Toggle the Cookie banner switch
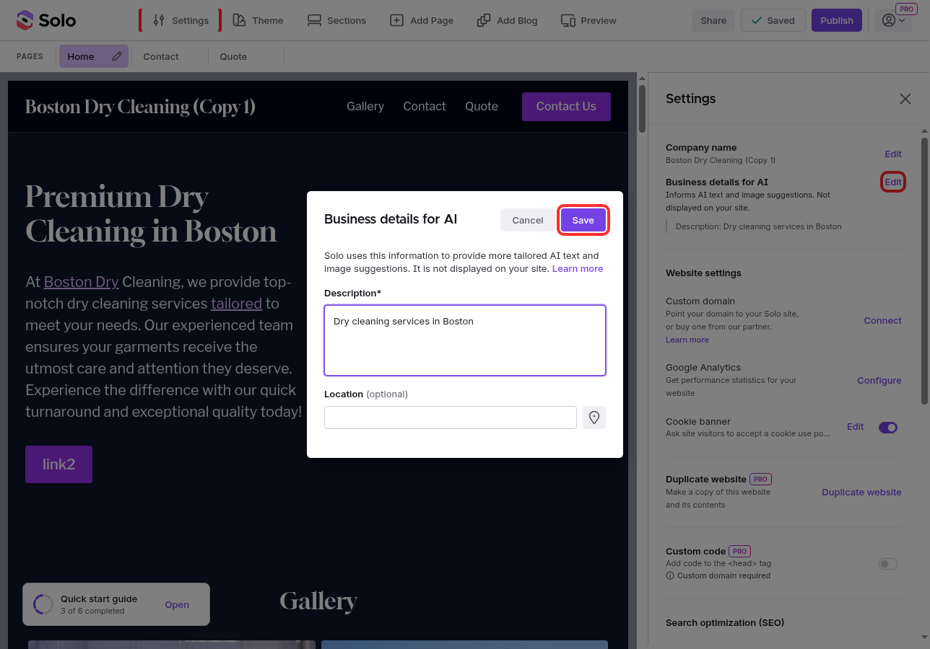Viewport: 930px width, 649px height. coord(888,428)
